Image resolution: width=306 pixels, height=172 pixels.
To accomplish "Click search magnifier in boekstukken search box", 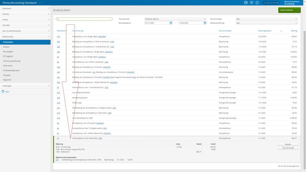I will pos(58,19).
